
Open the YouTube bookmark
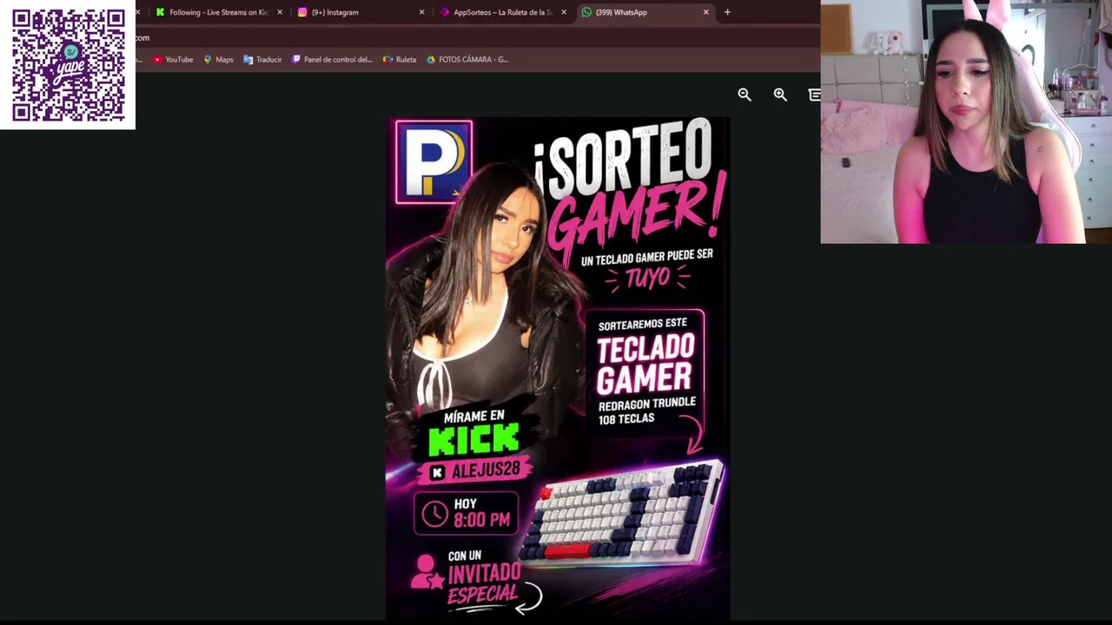point(173,60)
